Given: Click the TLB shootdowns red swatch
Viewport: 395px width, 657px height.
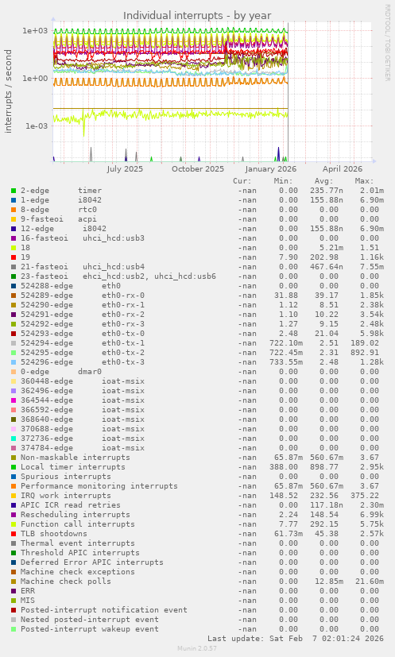Looking at the screenshot, I should point(14,534).
